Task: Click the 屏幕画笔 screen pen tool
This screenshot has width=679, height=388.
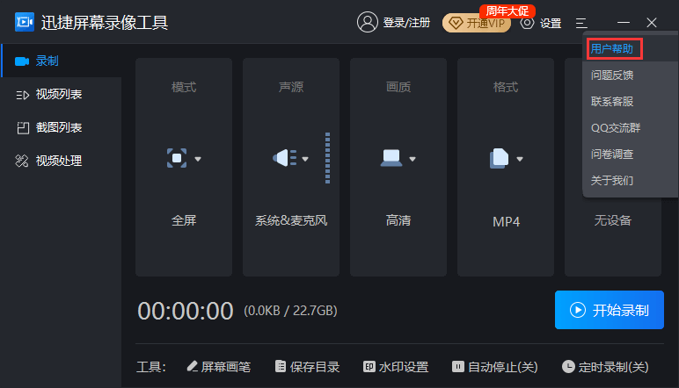Action: click(218, 366)
